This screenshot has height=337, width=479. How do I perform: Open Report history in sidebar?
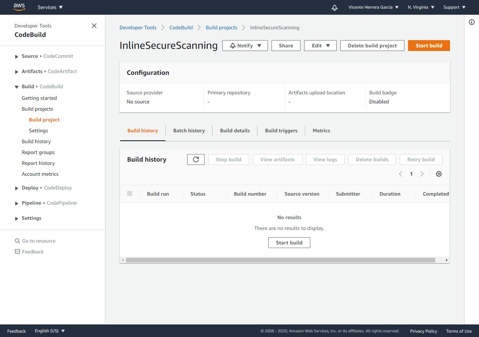38,163
